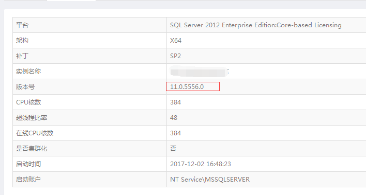Click the hyperthread ratio value 48
This screenshot has width=366, height=195.
coord(174,118)
